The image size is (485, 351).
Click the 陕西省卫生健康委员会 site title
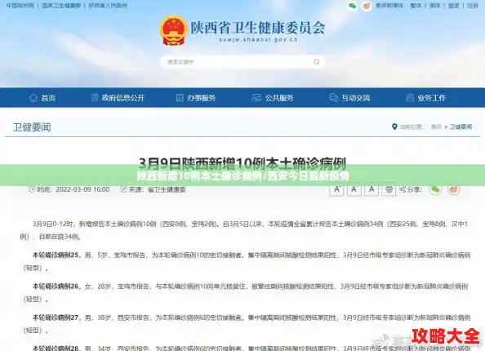[x=258, y=28]
